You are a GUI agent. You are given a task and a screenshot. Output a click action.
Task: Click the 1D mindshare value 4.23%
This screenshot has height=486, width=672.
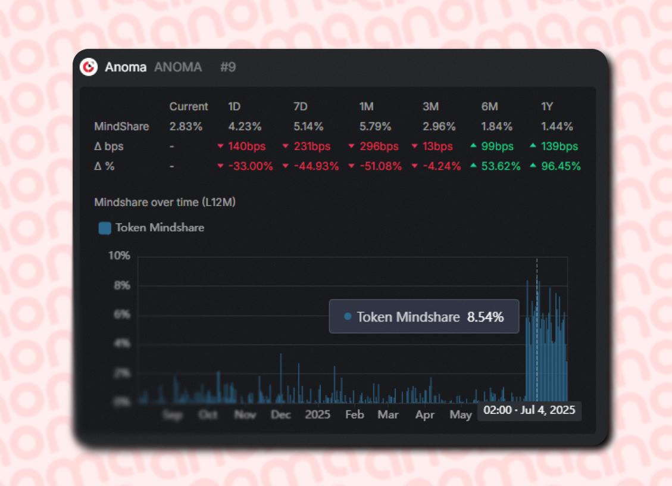245,126
